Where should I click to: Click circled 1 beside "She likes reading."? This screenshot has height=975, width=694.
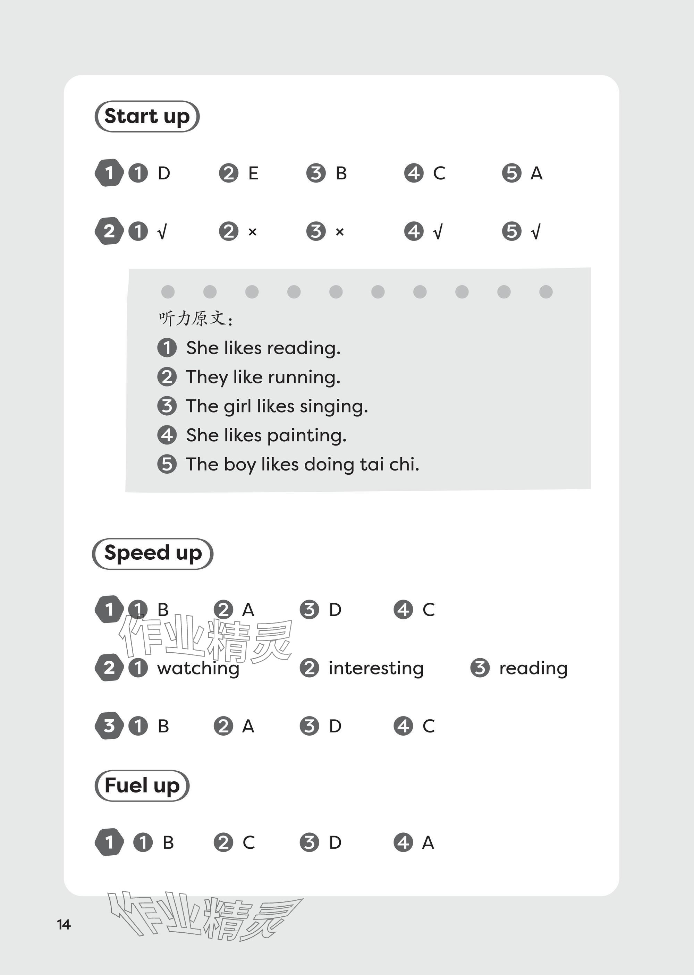tap(167, 348)
